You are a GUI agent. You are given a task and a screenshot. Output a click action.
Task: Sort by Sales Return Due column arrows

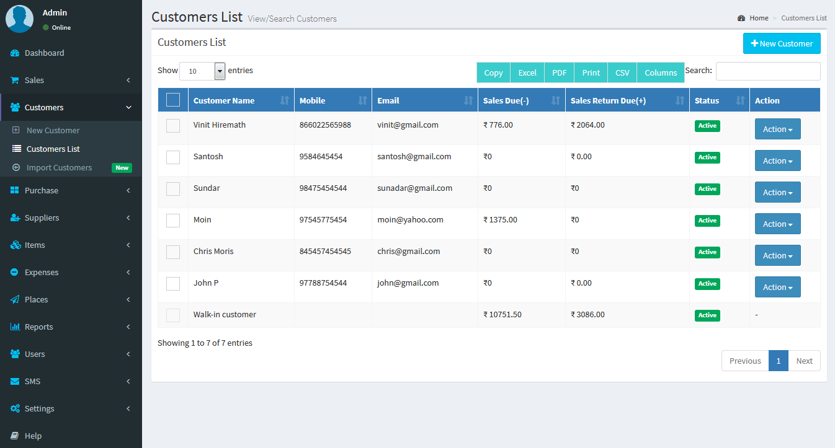[680, 100]
